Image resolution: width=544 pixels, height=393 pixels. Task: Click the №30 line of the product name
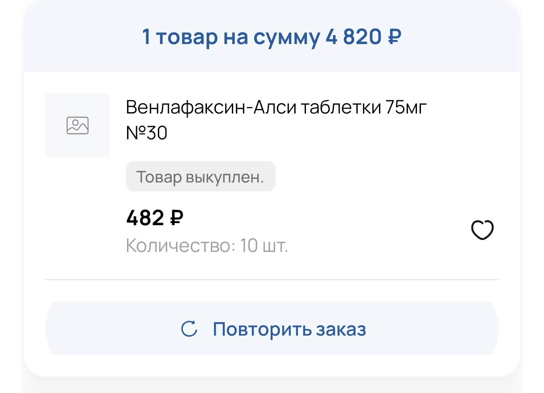coord(147,133)
